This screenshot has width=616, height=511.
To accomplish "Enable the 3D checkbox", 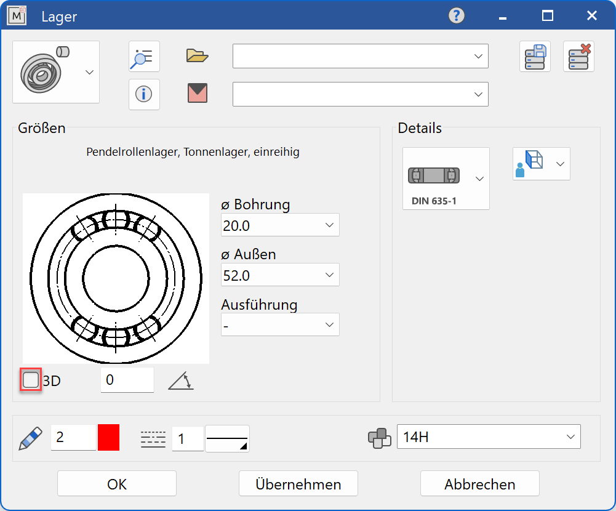I will (x=31, y=380).
